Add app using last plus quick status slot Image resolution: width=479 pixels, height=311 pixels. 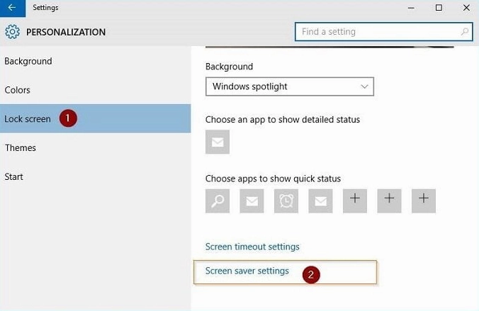(x=424, y=201)
